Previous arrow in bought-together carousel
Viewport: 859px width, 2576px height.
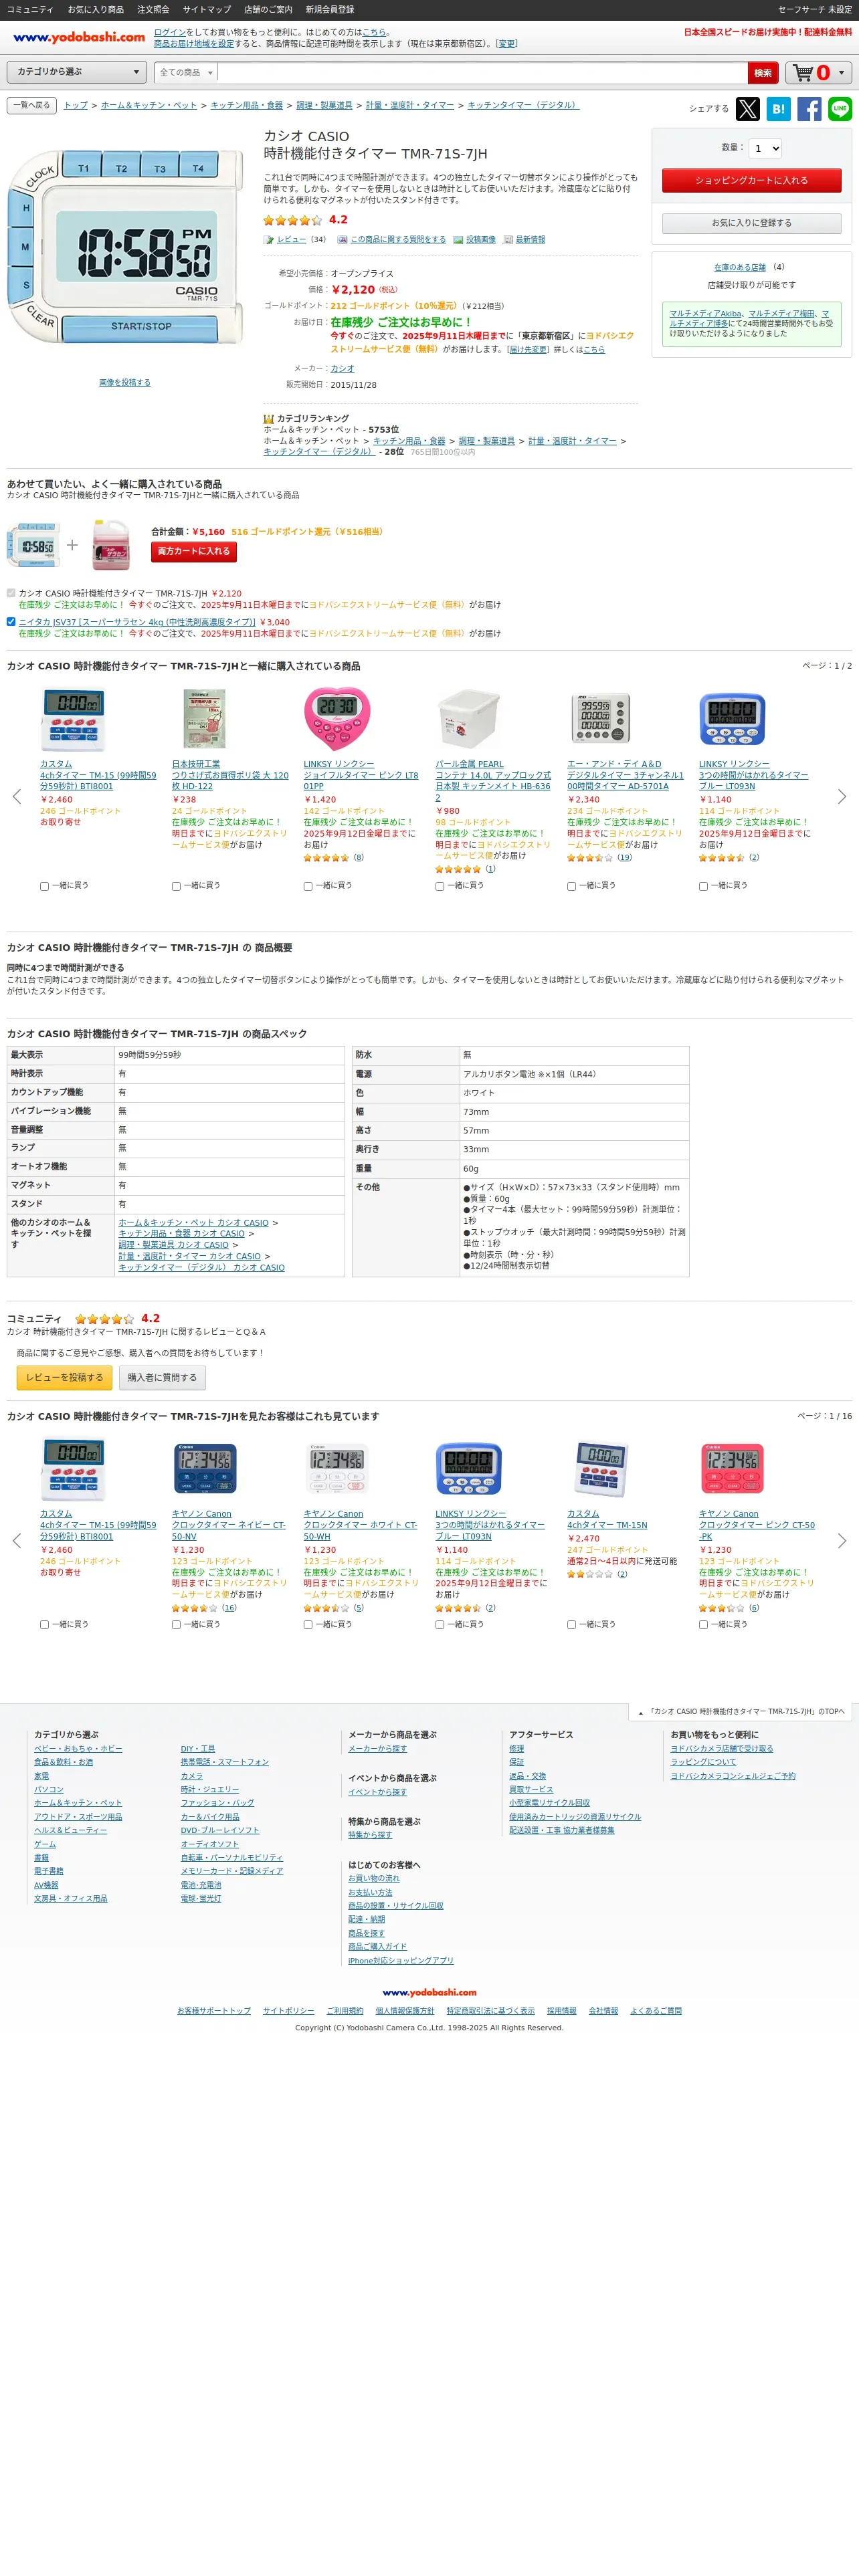tap(16, 797)
